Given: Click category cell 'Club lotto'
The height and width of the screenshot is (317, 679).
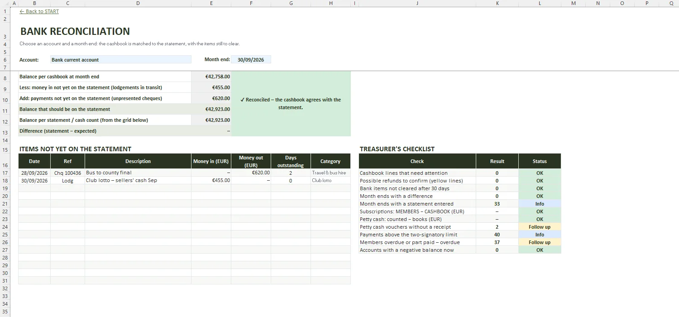Looking at the screenshot, I should point(330,180).
